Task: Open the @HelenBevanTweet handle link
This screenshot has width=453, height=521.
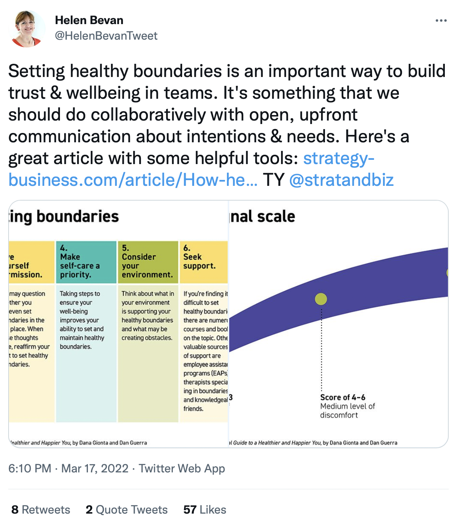Action: click(106, 36)
